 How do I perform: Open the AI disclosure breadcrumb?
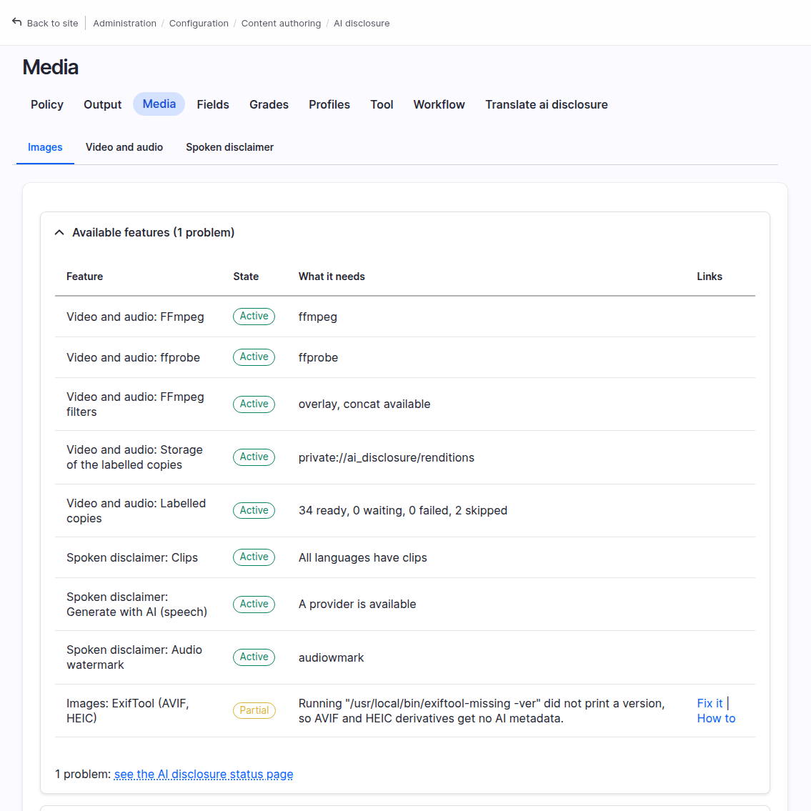[362, 24]
